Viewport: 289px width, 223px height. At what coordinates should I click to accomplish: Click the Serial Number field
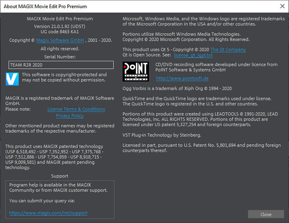pos(61,65)
